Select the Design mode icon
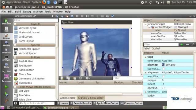196x110 pixels. pos(6,36)
